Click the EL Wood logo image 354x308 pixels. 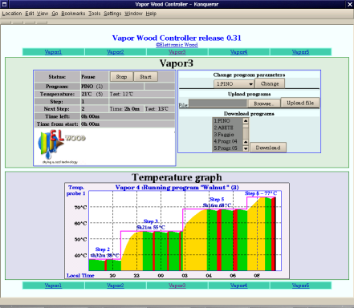pyautogui.click(x=62, y=147)
